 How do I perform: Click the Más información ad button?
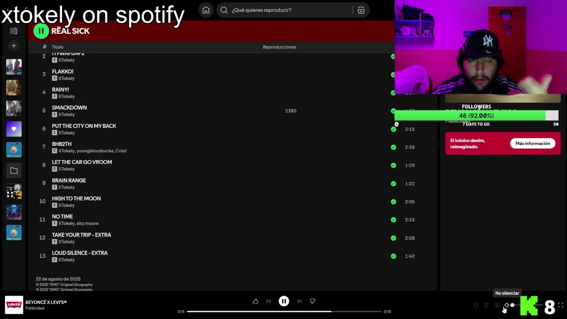[532, 144]
